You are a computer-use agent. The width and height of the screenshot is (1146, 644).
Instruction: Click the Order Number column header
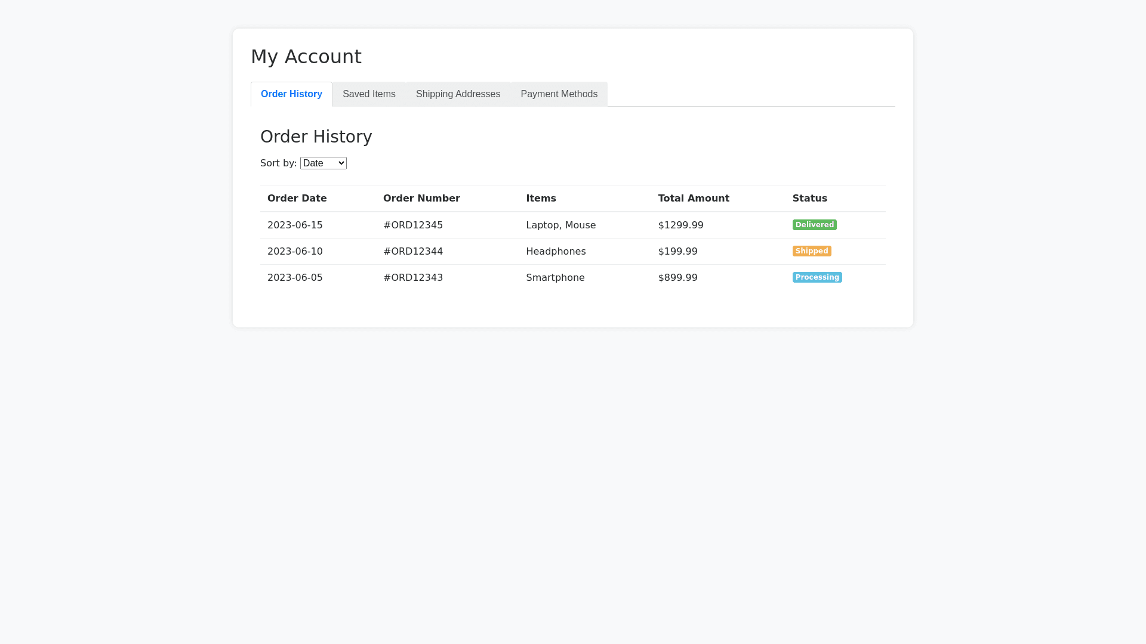pyautogui.click(x=421, y=199)
